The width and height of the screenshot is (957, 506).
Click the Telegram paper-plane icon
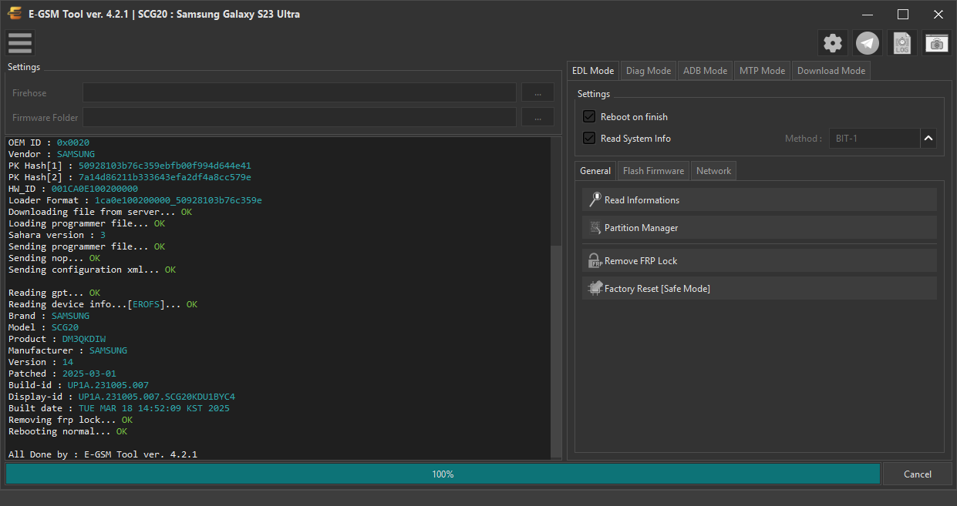click(868, 43)
